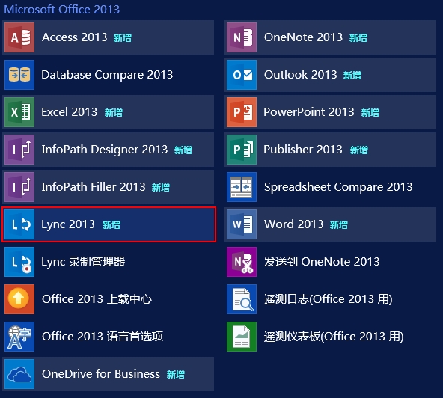Viewport: 443px width, 398px height.
Task: Click the Database Compare 2013 icon
Action: click(19, 75)
